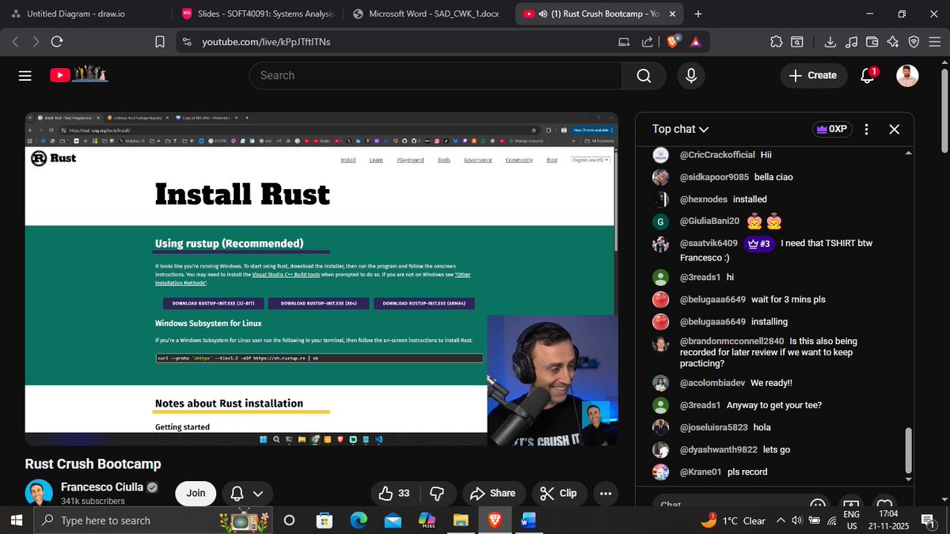The width and height of the screenshot is (950, 534).
Task: Open the Brave Wallet icon
Action: [x=872, y=41]
